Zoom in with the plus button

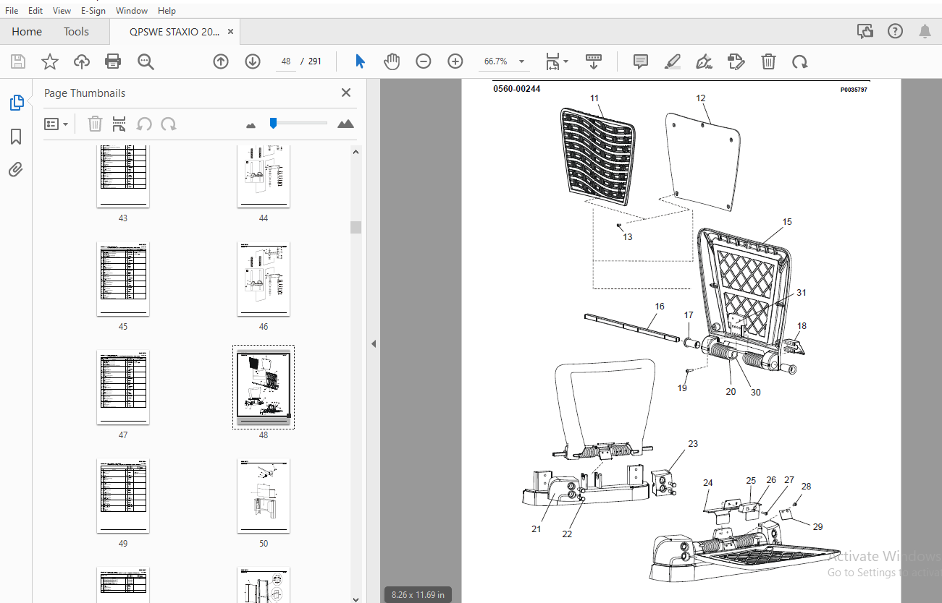coord(455,61)
